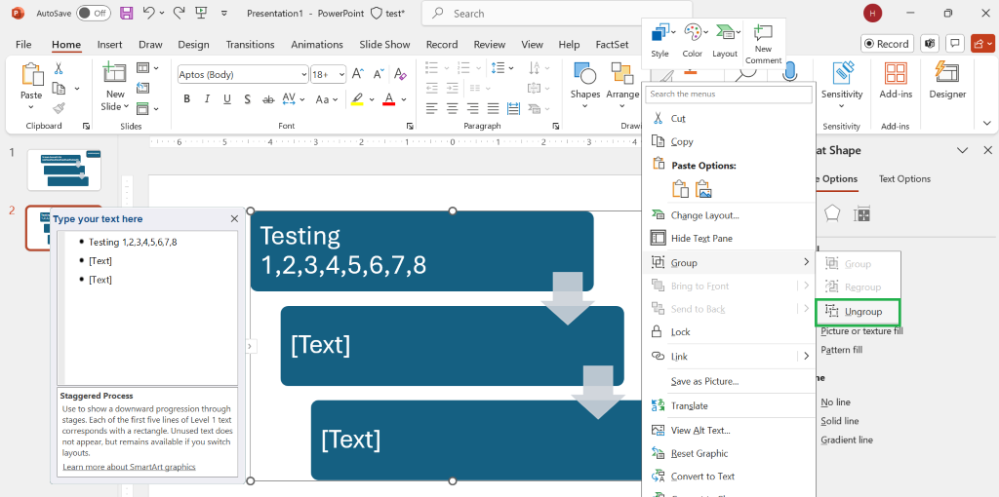The image size is (999, 497).
Task: Select No line radio option
Action: (835, 402)
